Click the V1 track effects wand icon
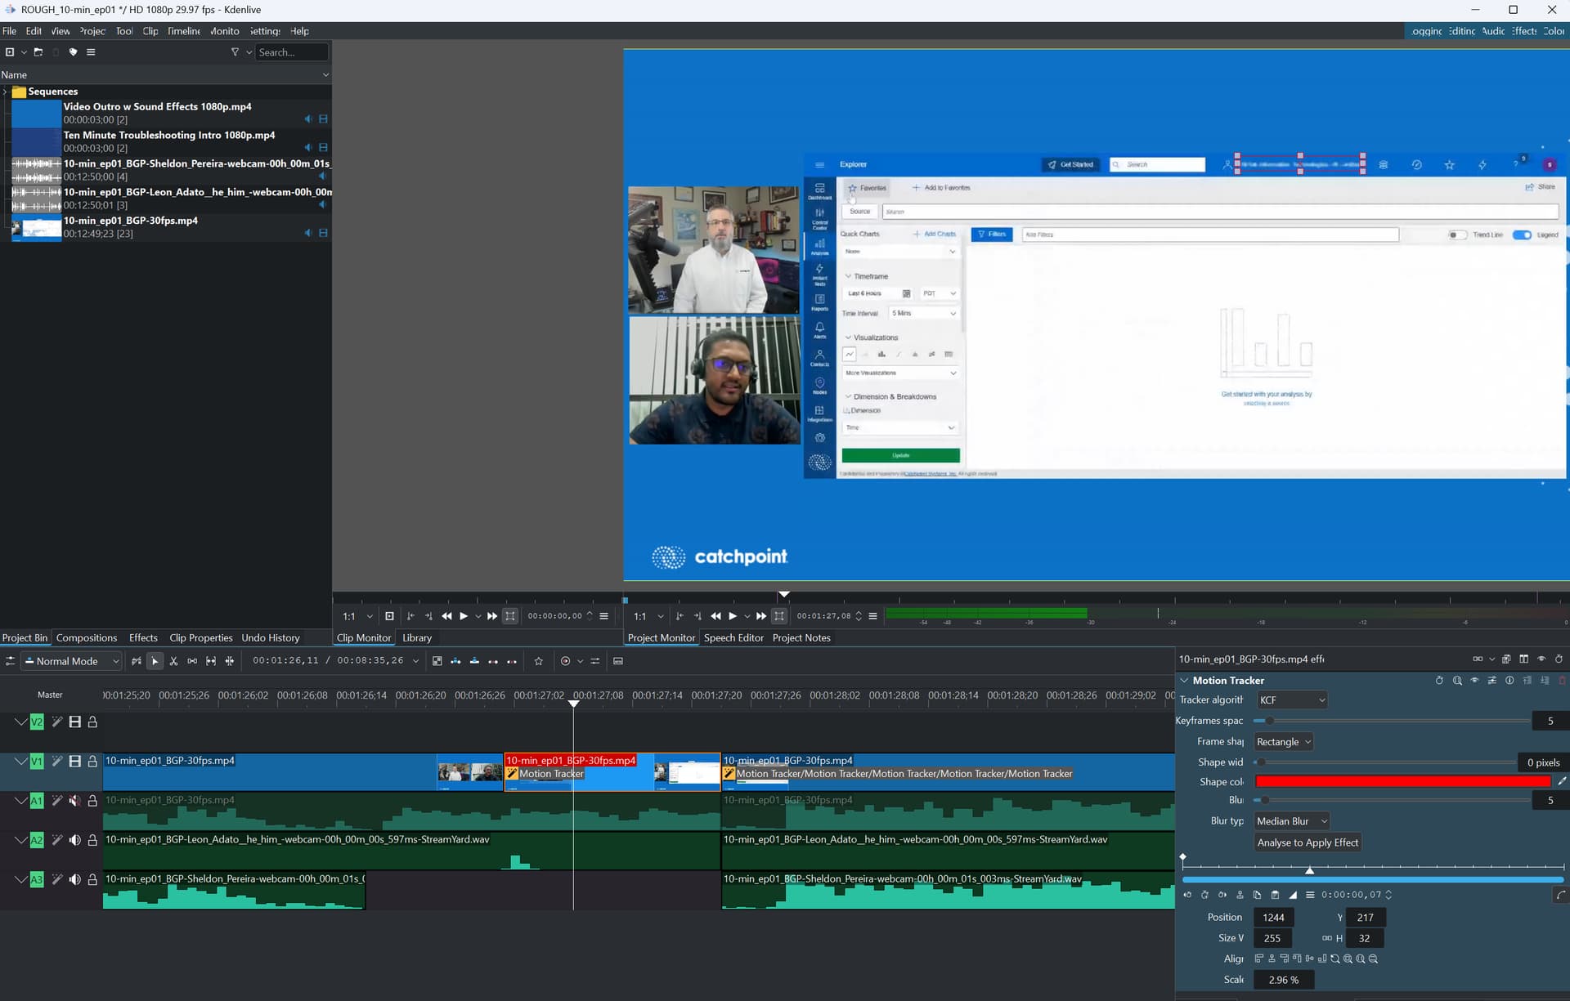The width and height of the screenshot is (1570, 1001). pos(56,761)
